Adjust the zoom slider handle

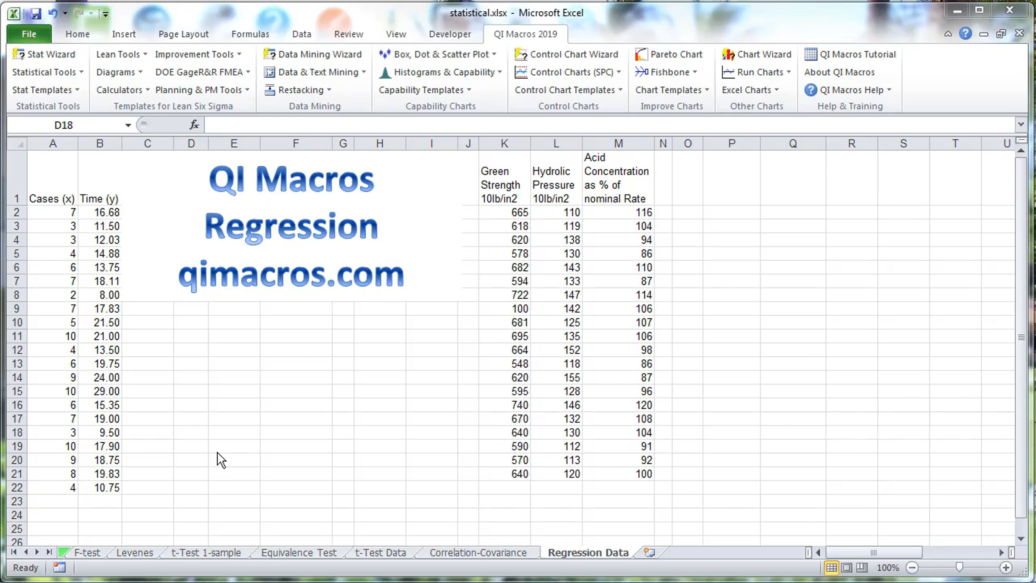pyautogui.click(x=959, y=567)
